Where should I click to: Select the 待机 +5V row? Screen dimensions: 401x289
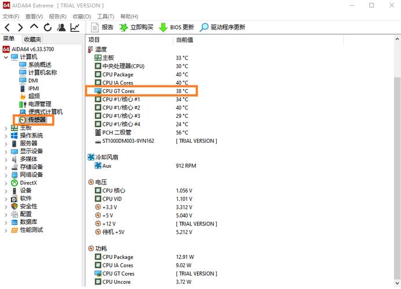pos(143,232)
